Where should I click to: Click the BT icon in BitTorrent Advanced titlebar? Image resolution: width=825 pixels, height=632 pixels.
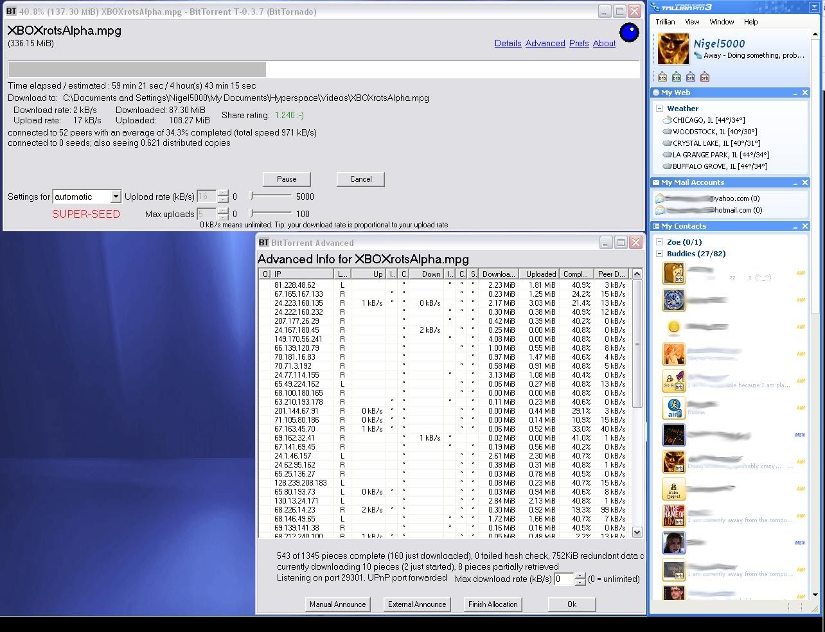[x=263, y=243]
